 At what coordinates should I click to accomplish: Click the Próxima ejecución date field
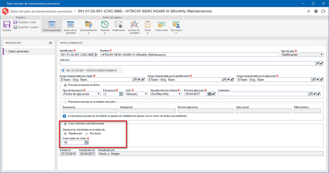[x=196, y=94]
